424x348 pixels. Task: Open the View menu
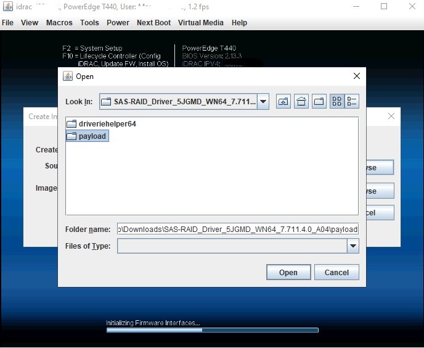[x=30, y=23]
